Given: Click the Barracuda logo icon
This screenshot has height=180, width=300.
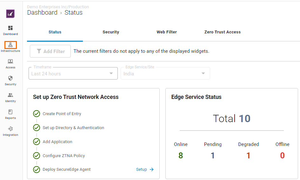Looking at the screenshot, I should click(10, 14).
